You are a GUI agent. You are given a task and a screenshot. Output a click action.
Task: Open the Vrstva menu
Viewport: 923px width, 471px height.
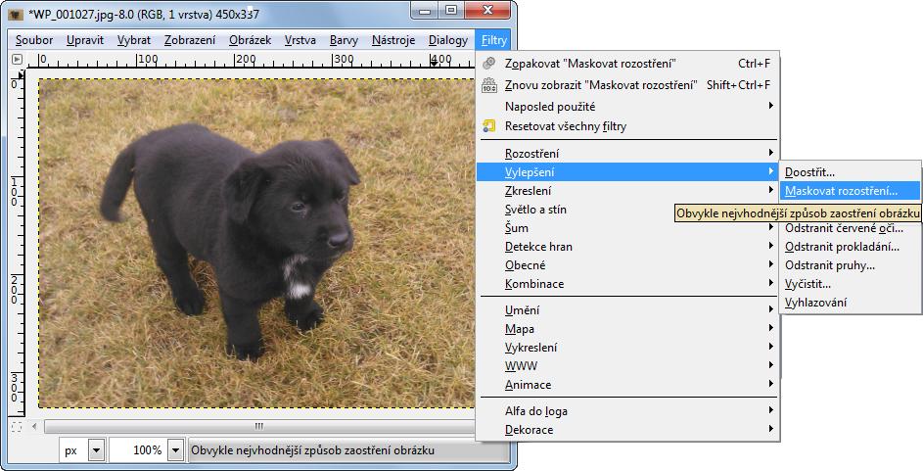tap(300, 40)
